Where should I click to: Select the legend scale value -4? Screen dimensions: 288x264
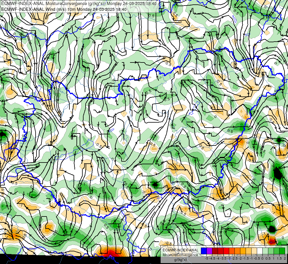click(x=218, y=258)
